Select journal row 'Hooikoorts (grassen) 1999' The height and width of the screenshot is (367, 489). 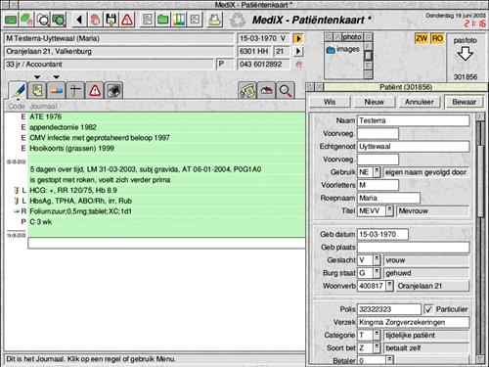pyautogui.click(x=166, y=149)
